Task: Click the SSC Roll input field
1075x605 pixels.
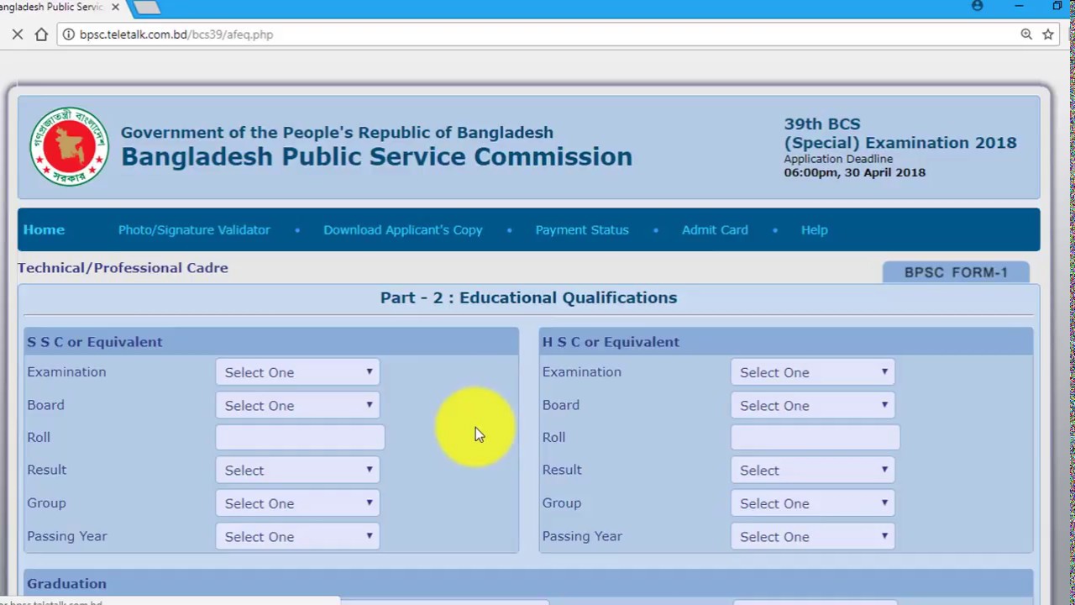Action: click(x=300, y=438)
